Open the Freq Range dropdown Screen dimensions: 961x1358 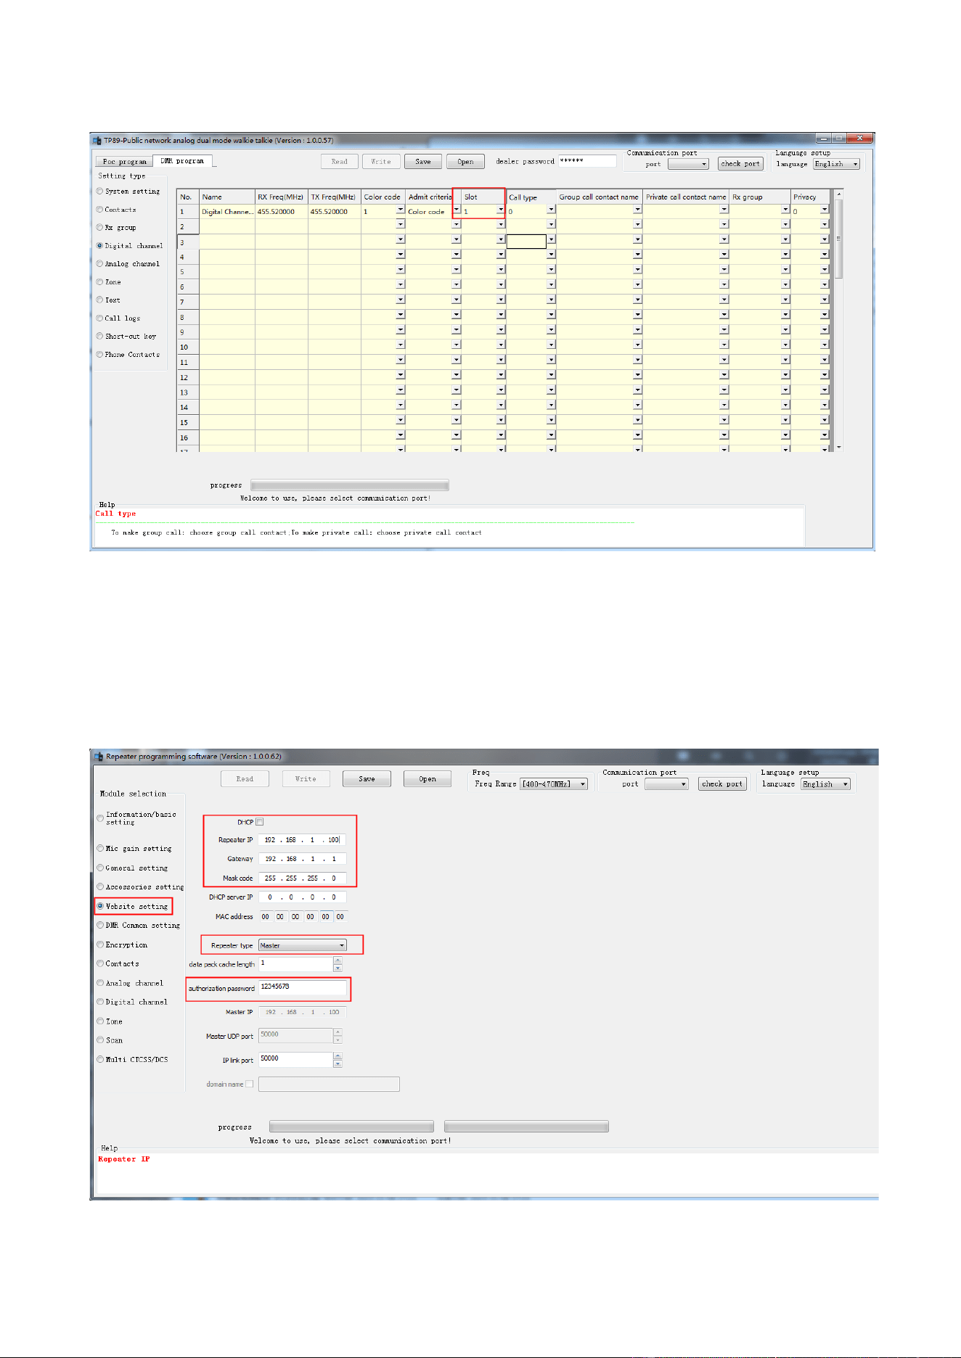(x=554, y=784)
